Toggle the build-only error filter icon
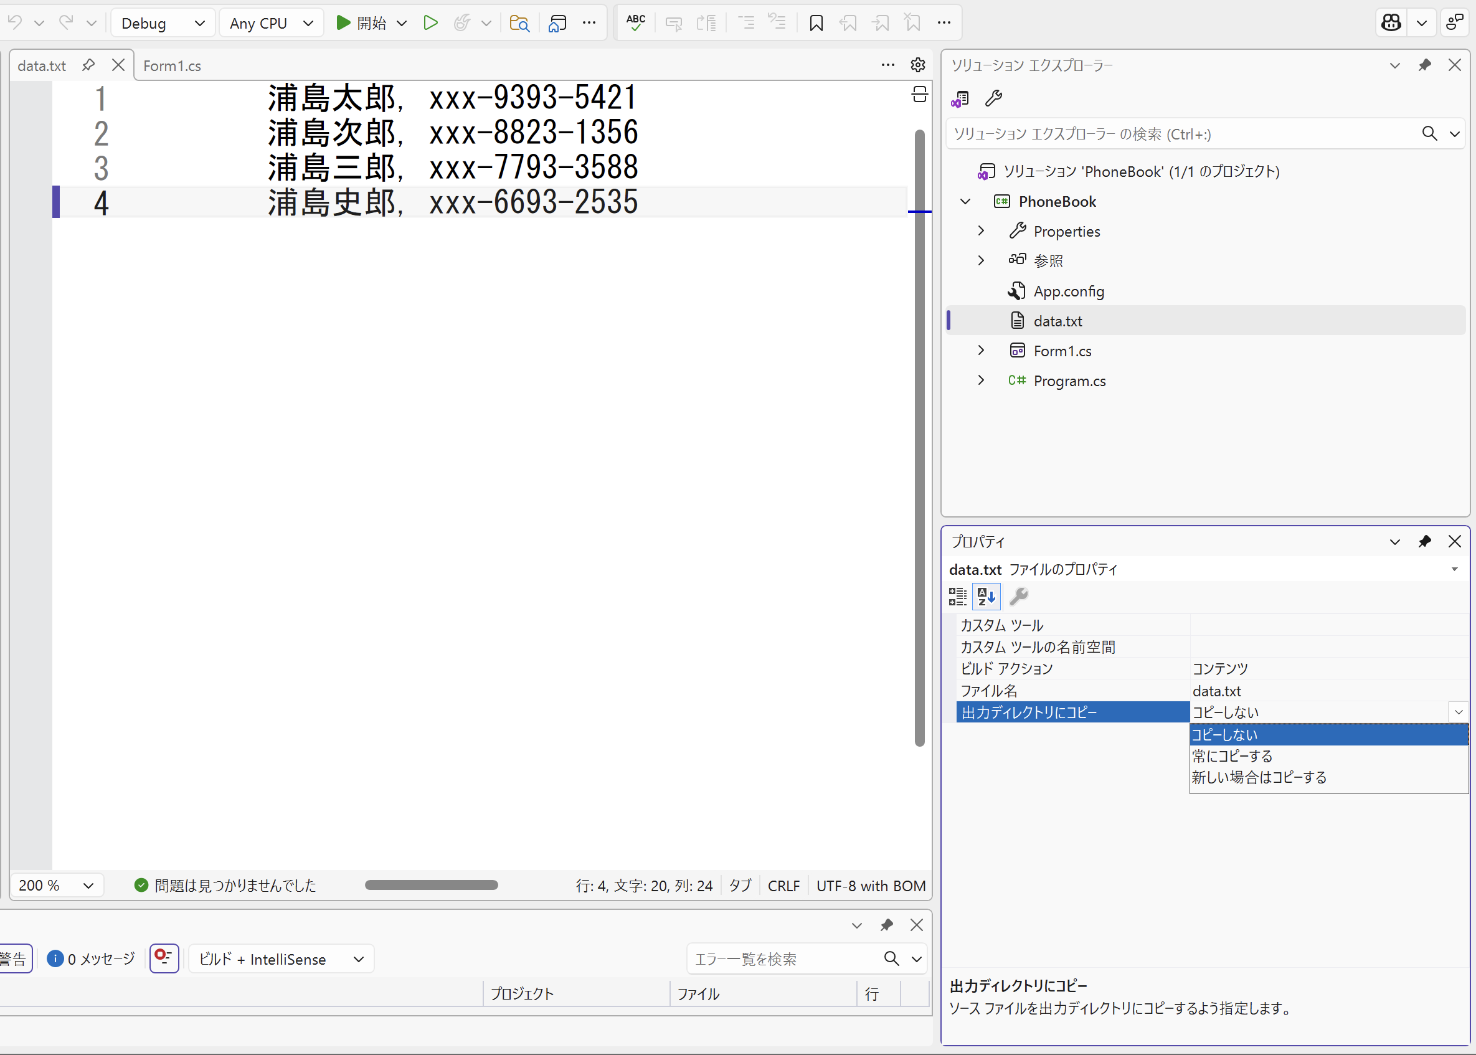This screenshot has width=1476, height=1055. [164, 958]
